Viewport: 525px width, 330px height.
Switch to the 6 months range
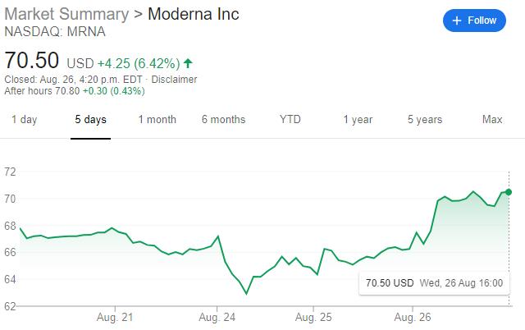[x=223, y=120]
